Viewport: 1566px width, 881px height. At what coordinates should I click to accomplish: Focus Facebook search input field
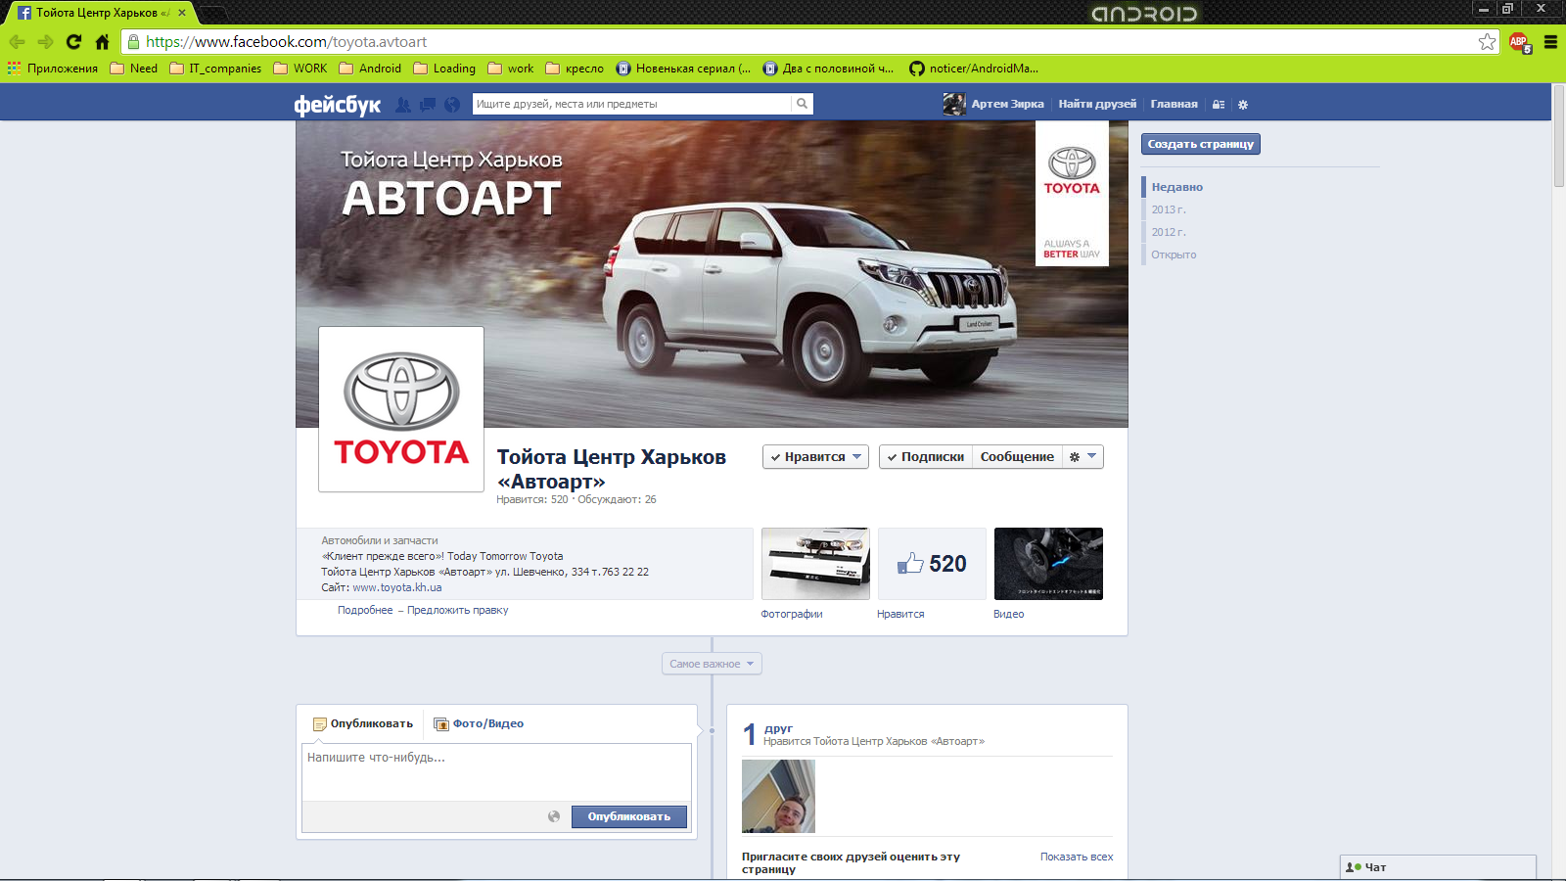pos(632,104)
